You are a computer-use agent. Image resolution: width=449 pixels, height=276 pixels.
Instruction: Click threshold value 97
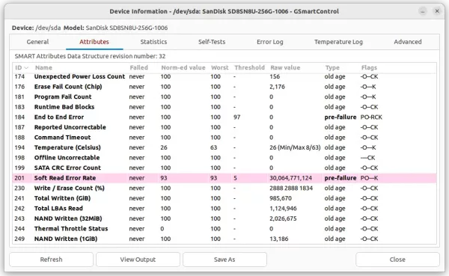236,117
